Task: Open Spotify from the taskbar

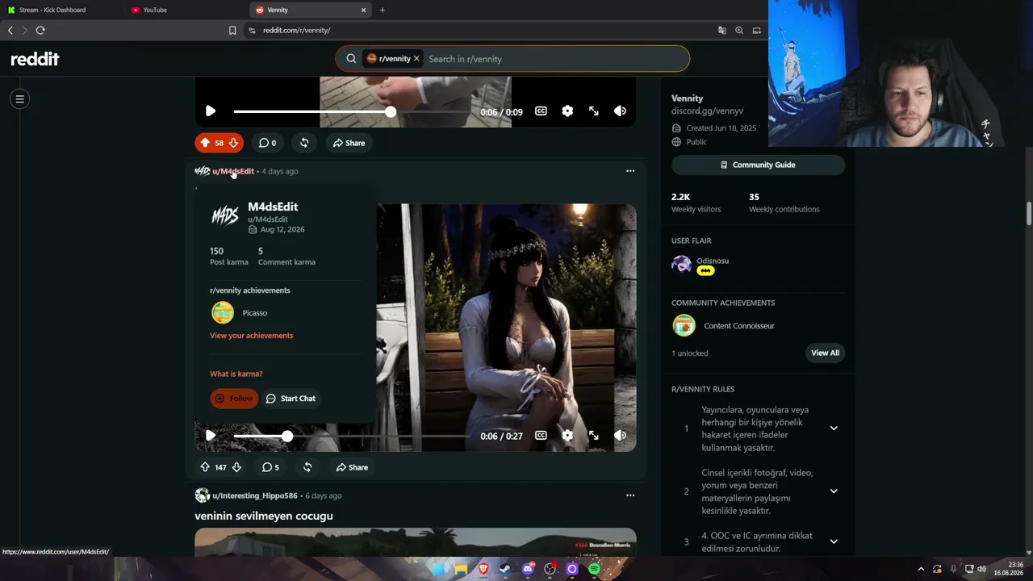Action: coord(595,569)
